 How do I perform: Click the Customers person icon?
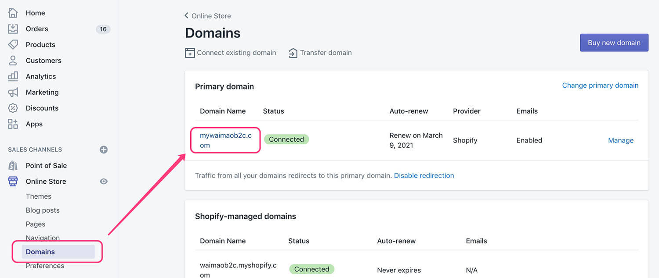pos(13,61)
